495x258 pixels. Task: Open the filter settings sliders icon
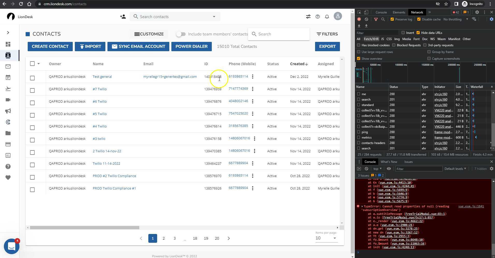coord(308,16)
